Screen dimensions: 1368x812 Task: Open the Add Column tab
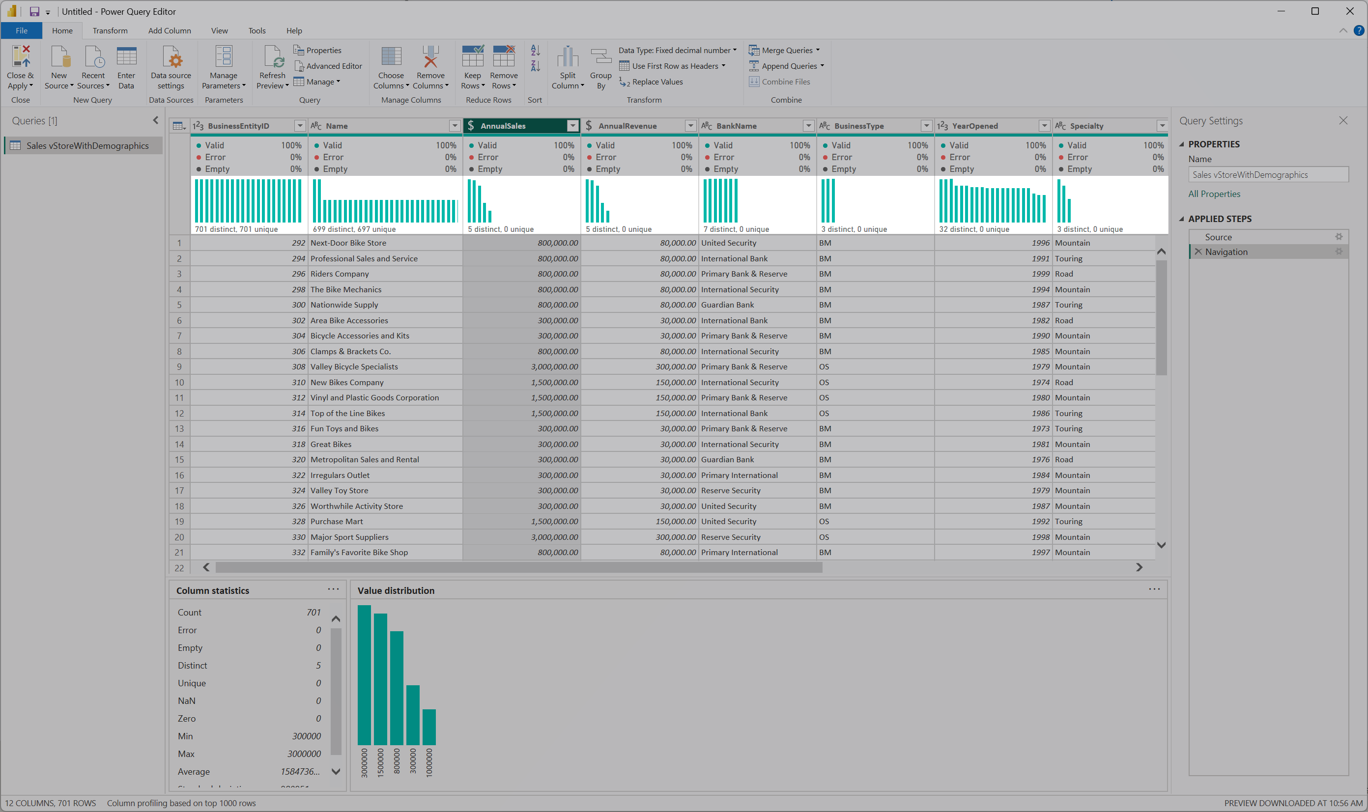pos(169,30)
